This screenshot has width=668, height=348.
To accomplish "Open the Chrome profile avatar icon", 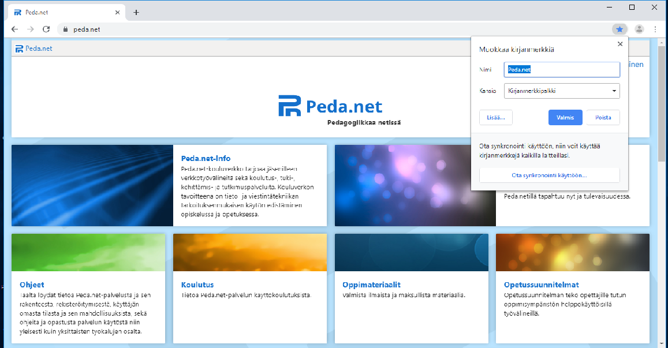I will click(639, 29).
